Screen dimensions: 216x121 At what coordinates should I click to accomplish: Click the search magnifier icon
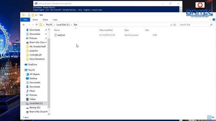point(211,25)
